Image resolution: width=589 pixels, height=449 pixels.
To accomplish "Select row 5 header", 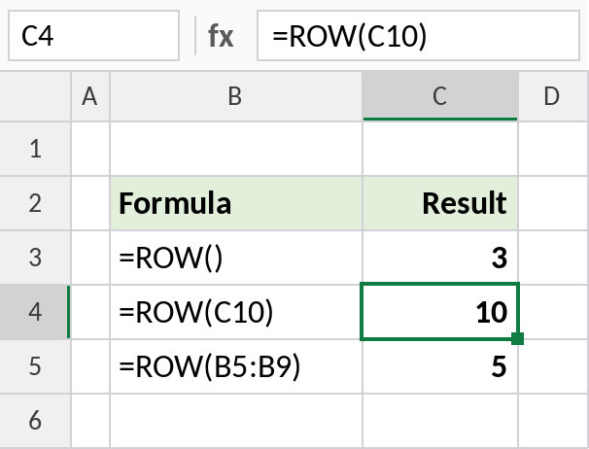I will tap(35, 366).
